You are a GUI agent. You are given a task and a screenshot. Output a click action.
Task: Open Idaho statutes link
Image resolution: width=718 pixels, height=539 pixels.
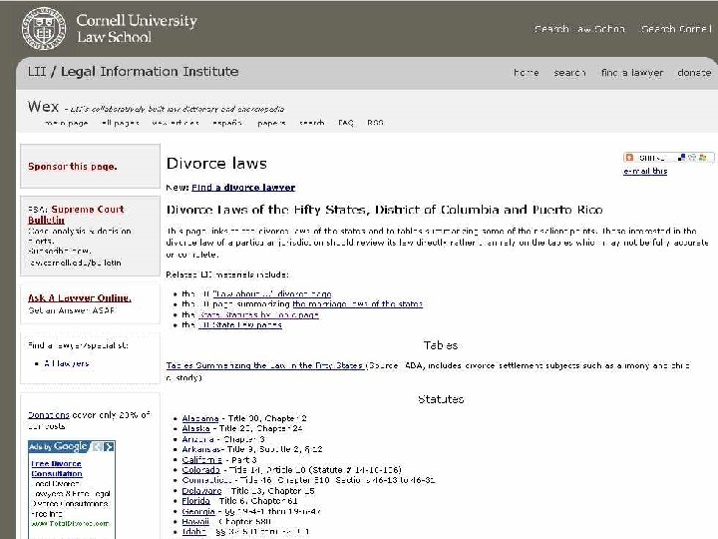pos(194,532)
